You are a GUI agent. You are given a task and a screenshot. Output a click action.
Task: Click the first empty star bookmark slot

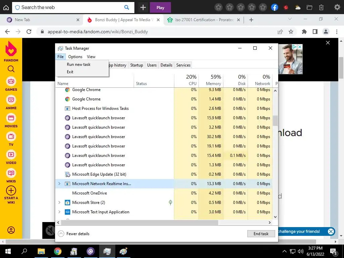click(x=218, y=7)
